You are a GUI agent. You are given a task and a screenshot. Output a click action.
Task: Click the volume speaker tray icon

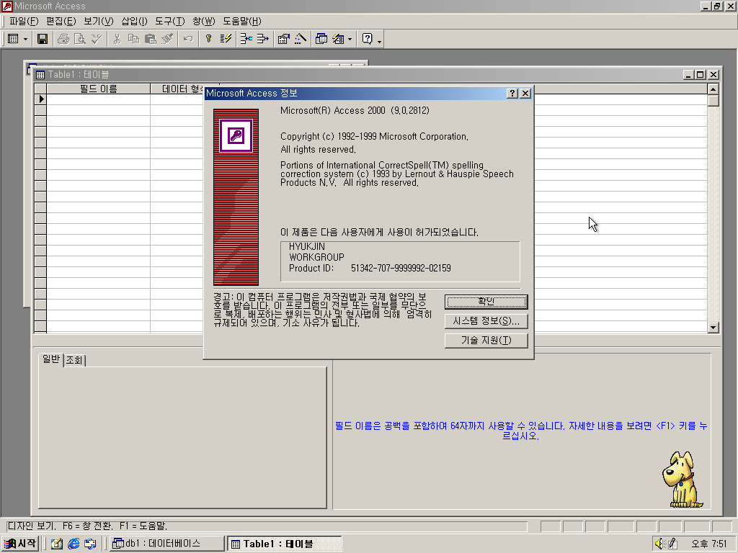659,544
